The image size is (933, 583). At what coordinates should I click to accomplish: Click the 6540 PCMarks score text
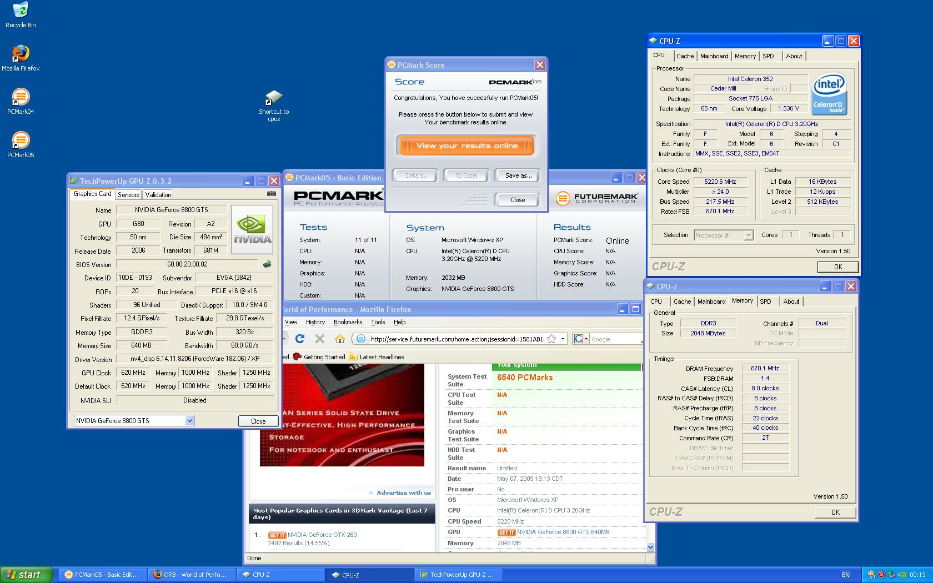point(525,377)
